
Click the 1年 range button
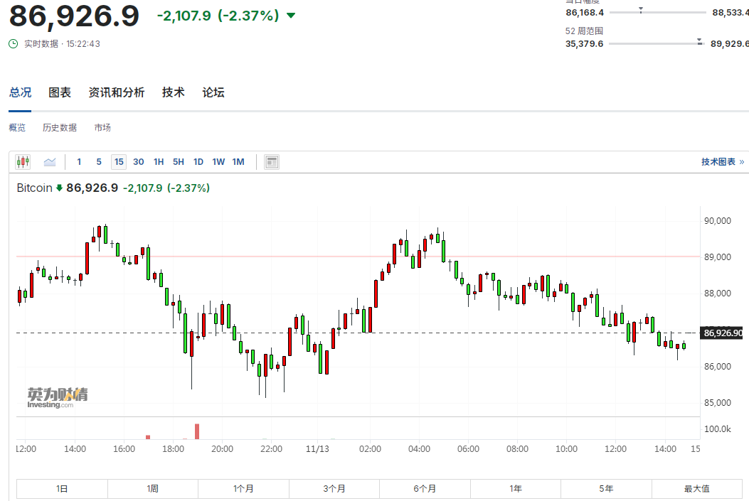(516, 488)
